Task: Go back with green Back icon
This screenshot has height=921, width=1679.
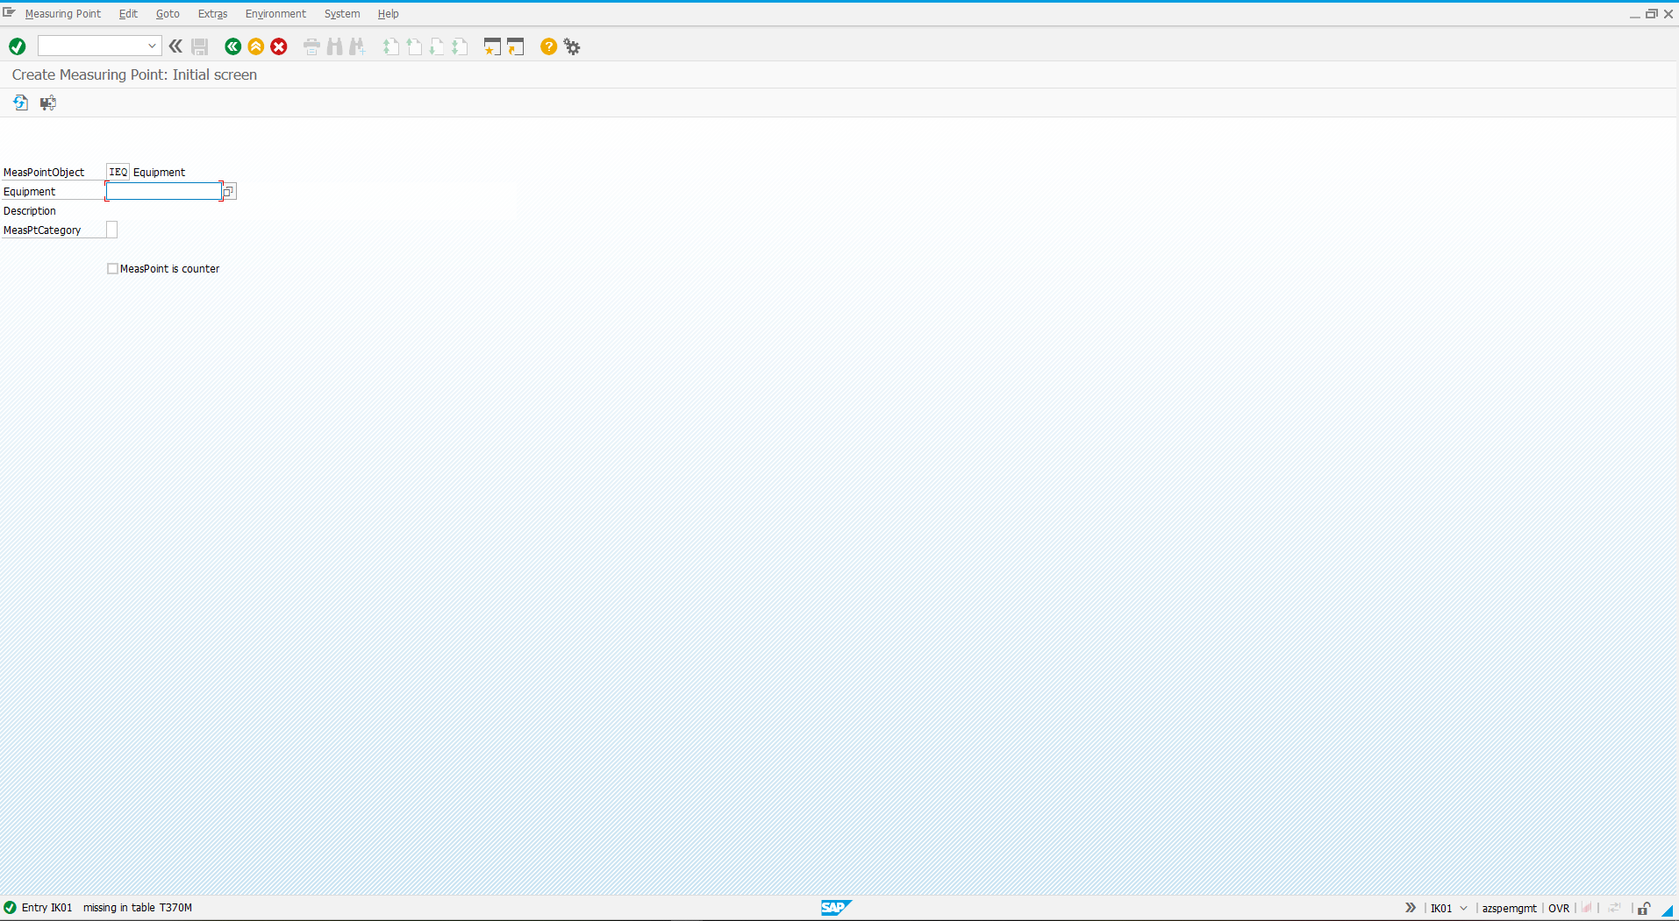Action: pyautogui.click(x=232, y=46)
